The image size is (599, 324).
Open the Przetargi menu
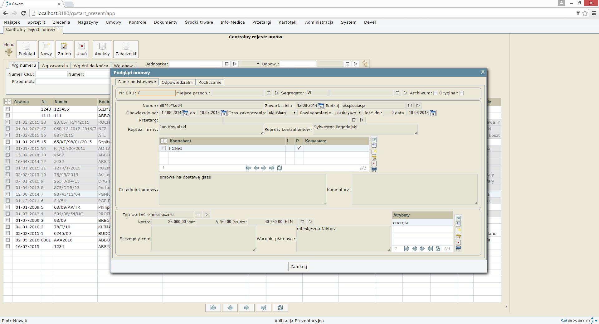coord(261,22)
